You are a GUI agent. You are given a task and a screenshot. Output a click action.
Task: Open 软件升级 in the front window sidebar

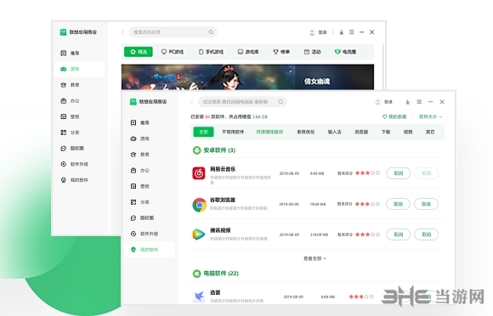tap(144, 234)
